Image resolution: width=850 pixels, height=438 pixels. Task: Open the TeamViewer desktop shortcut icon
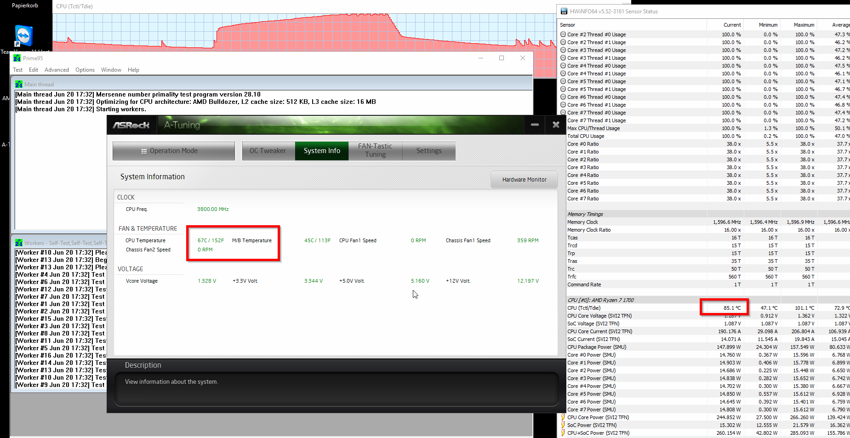pyautogui.click(x=24, y=36)
